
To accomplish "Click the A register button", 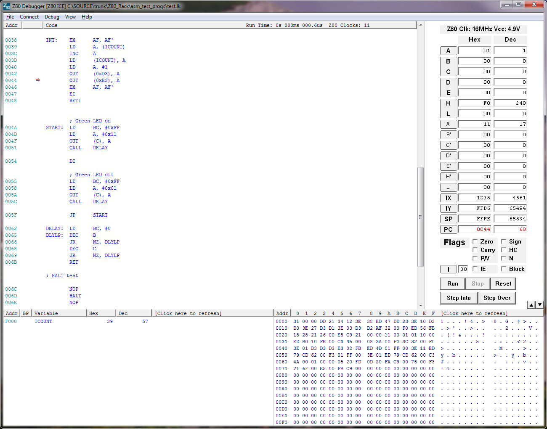I will (x=448, y=50).
